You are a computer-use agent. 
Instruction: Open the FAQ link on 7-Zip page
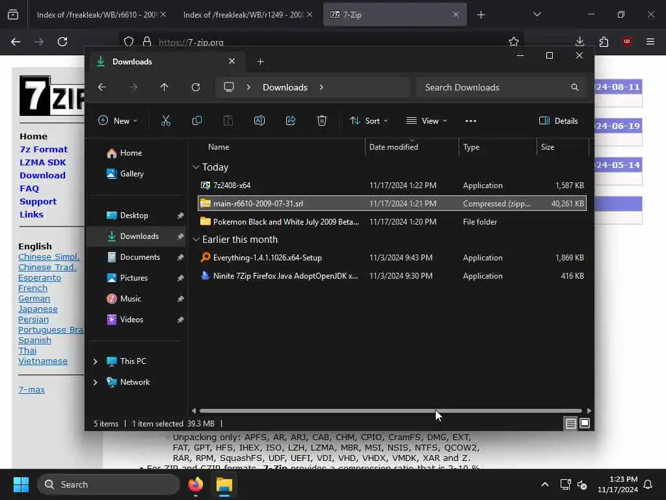(29, 188)
